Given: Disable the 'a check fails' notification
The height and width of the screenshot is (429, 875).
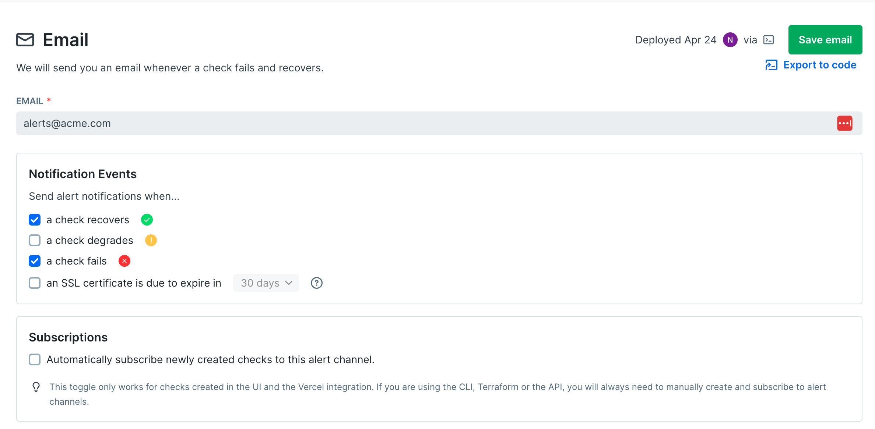Looking at the screenshot, I should pos(34,261).
